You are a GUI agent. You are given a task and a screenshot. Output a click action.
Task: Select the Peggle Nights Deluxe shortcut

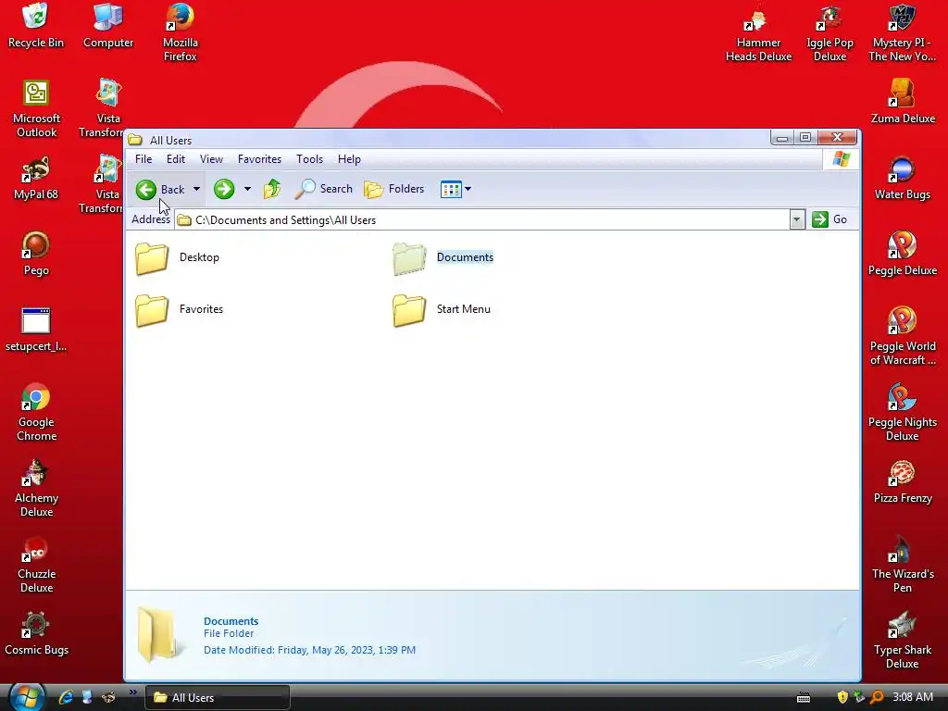902,412
